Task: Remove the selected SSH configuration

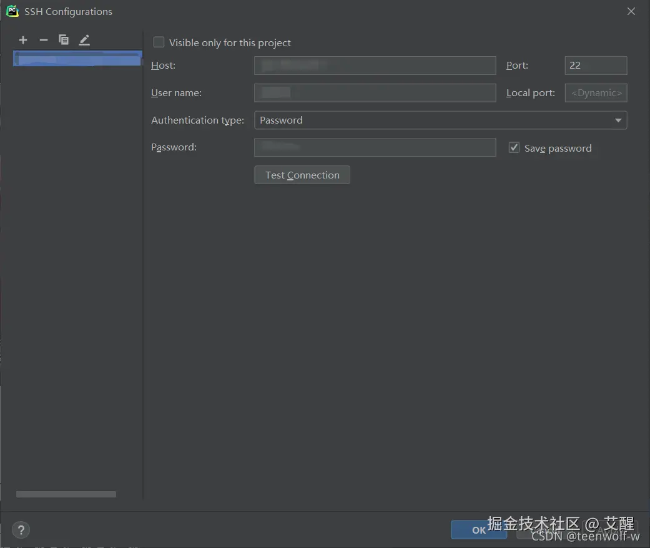Action: [x=43, y=39]
